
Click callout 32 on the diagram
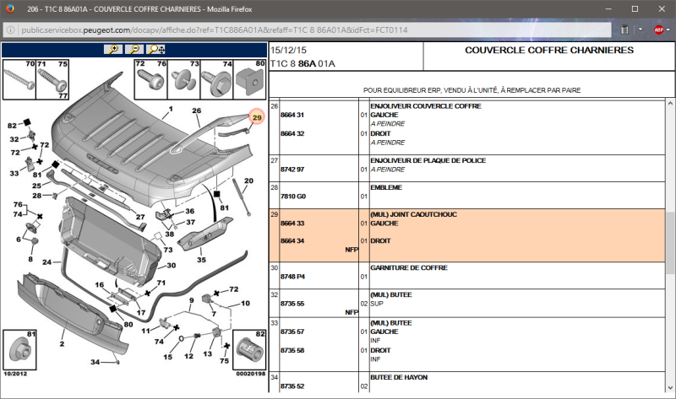(14, 139)
